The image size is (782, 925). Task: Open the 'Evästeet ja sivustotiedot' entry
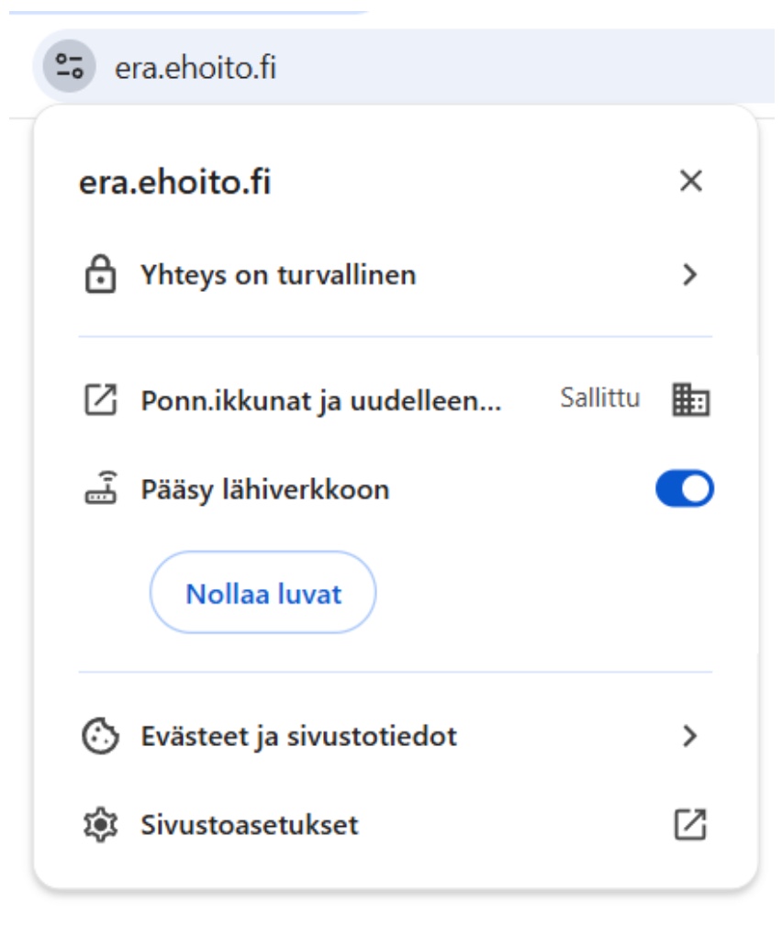(x=298, y=736)
